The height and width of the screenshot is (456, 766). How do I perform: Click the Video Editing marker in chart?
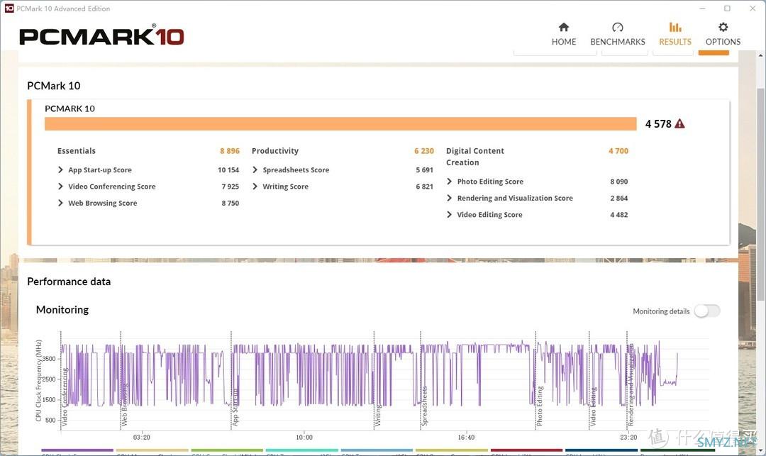pos(593,406)
